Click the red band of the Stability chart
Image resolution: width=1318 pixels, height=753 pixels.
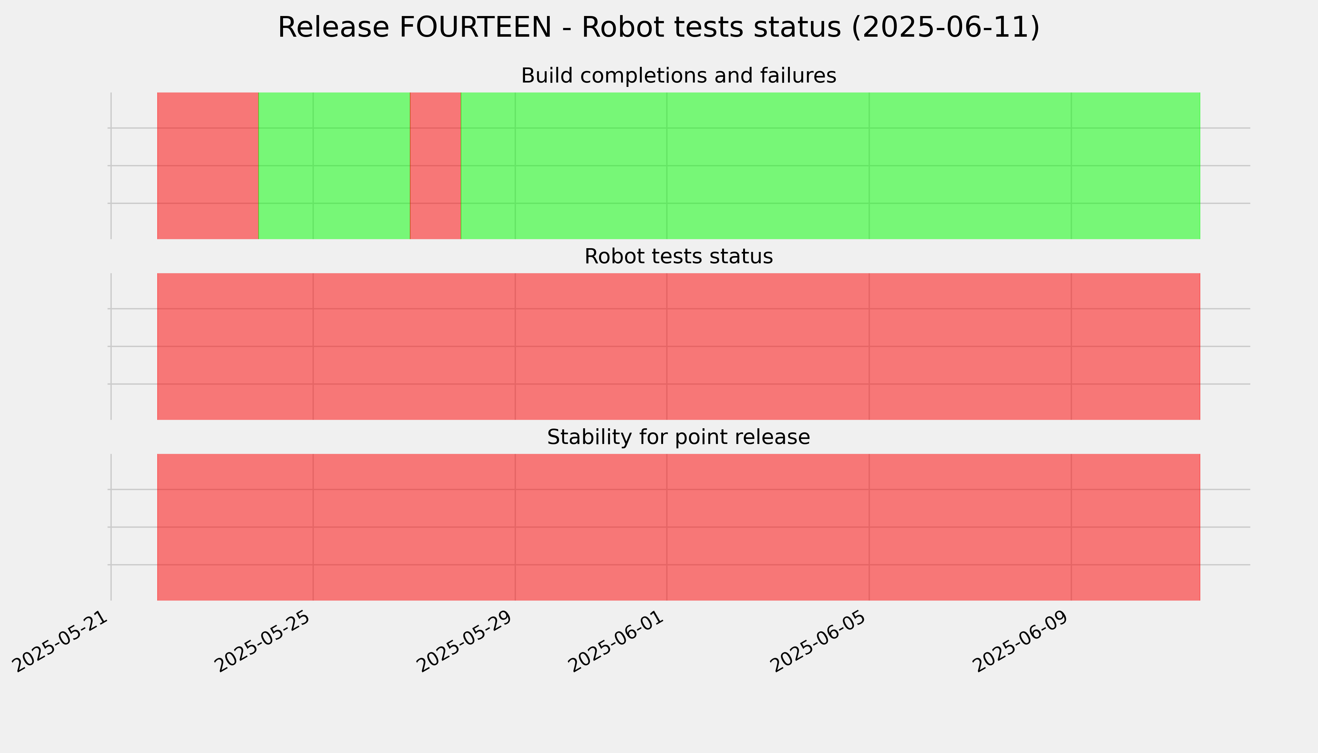tap(679, 527)
